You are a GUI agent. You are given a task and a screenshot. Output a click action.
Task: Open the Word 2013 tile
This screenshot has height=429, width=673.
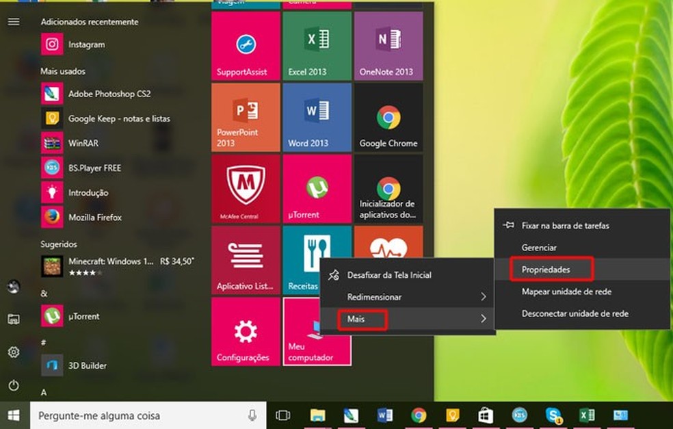click(317, 117)
